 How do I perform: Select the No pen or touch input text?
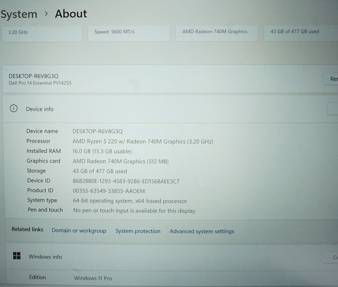134,211
